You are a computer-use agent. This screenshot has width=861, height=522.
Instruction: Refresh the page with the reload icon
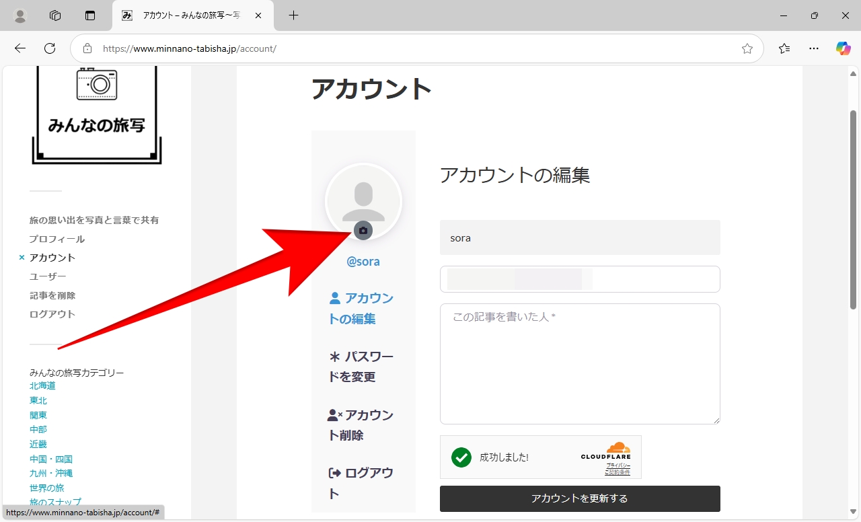[50, 48]
